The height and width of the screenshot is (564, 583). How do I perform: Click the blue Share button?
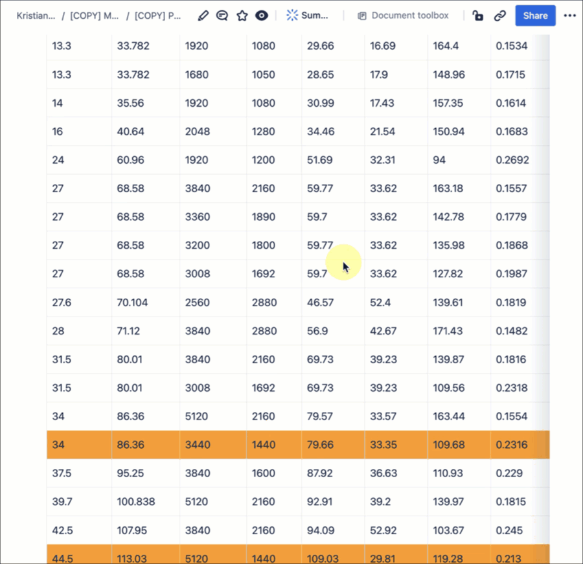[x=535, y=15]
